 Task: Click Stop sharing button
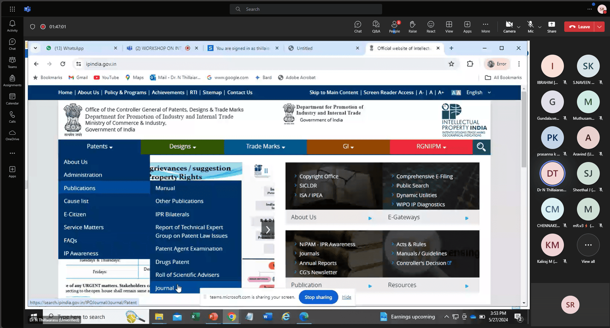pos(318,297)
